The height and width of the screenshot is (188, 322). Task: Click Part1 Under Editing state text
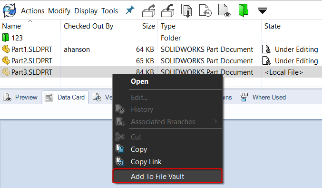(296, 49)
